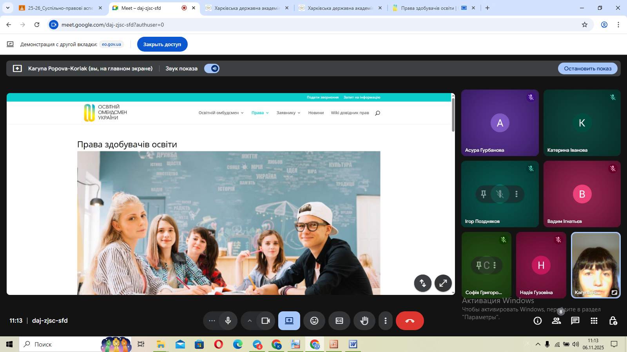Expand Освітній омбудсмен menu
This screenshot has height=352, width=627.
[221, 113]
